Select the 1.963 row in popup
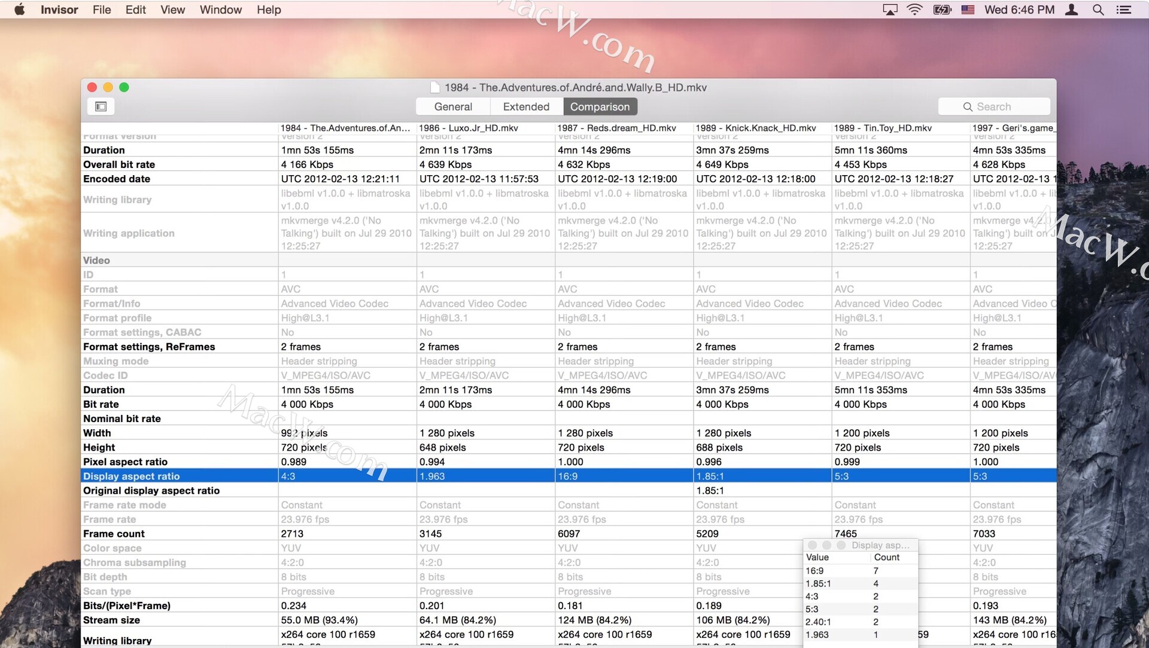 (x=861, y=634)
